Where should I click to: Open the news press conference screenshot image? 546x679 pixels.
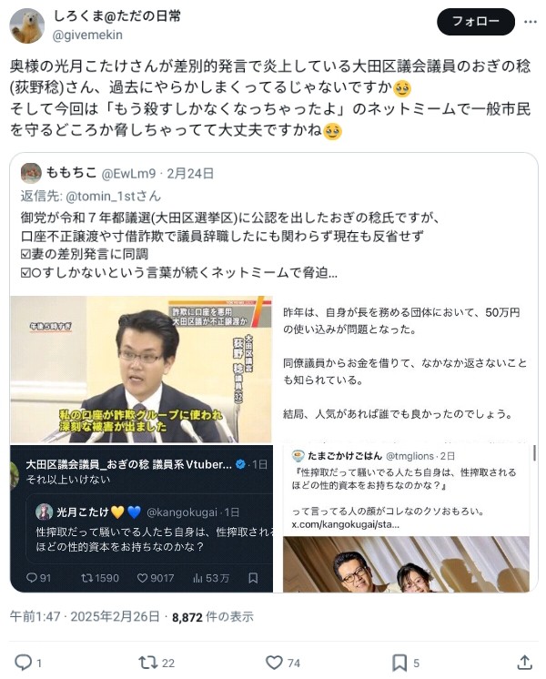pos(141,370)
